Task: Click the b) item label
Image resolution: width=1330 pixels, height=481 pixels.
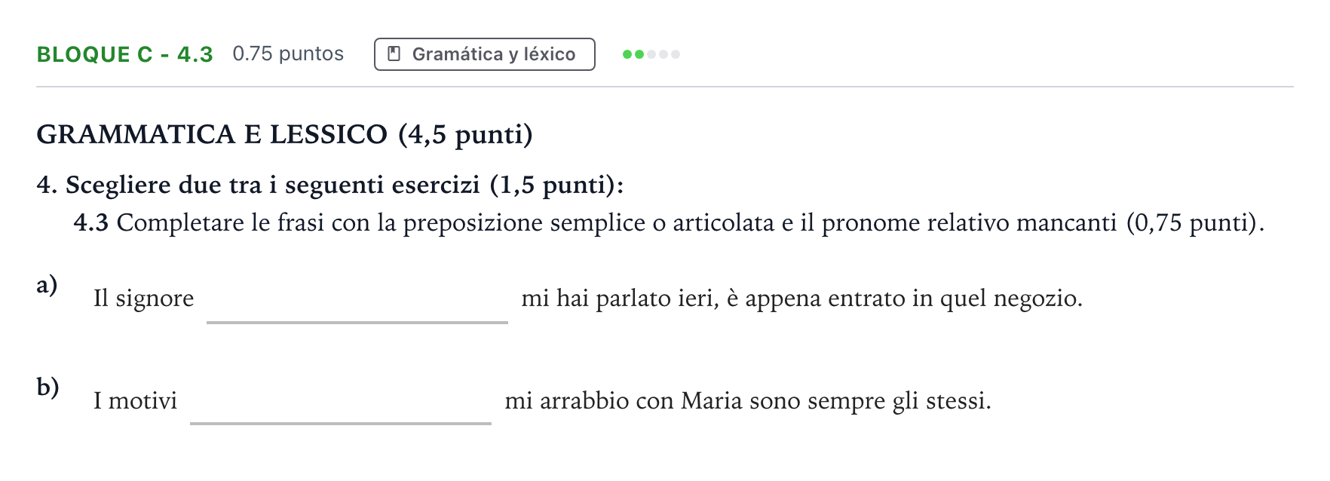Action: point(48,387)
